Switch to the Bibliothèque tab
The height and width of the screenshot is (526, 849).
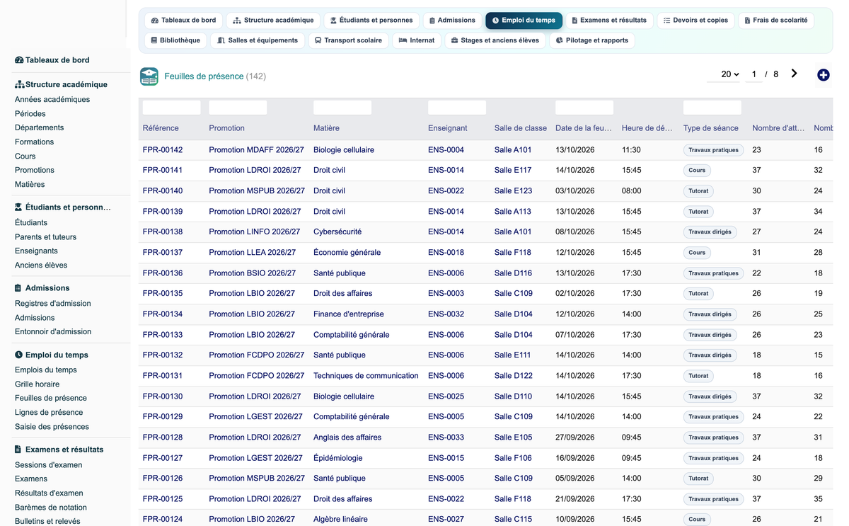click(x=175, y=40)
